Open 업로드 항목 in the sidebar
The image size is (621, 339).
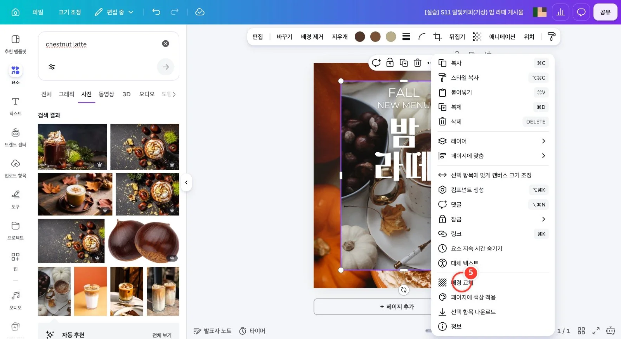(16, 168)
